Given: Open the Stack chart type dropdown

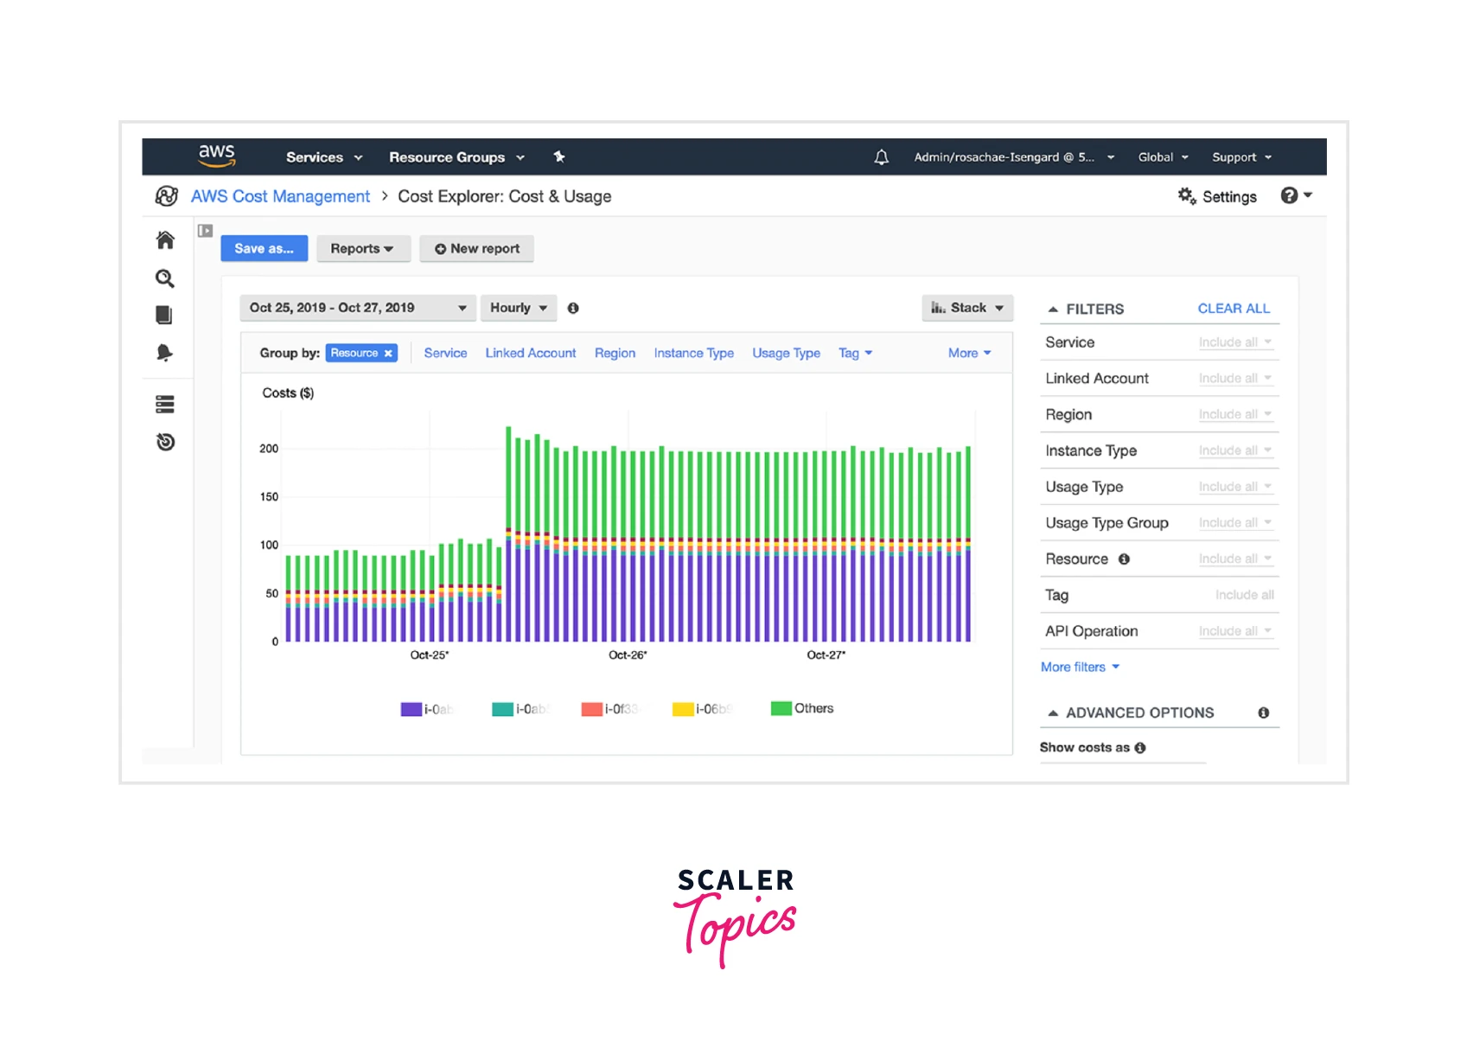Looking at the screenshot, I should [966, 308].
